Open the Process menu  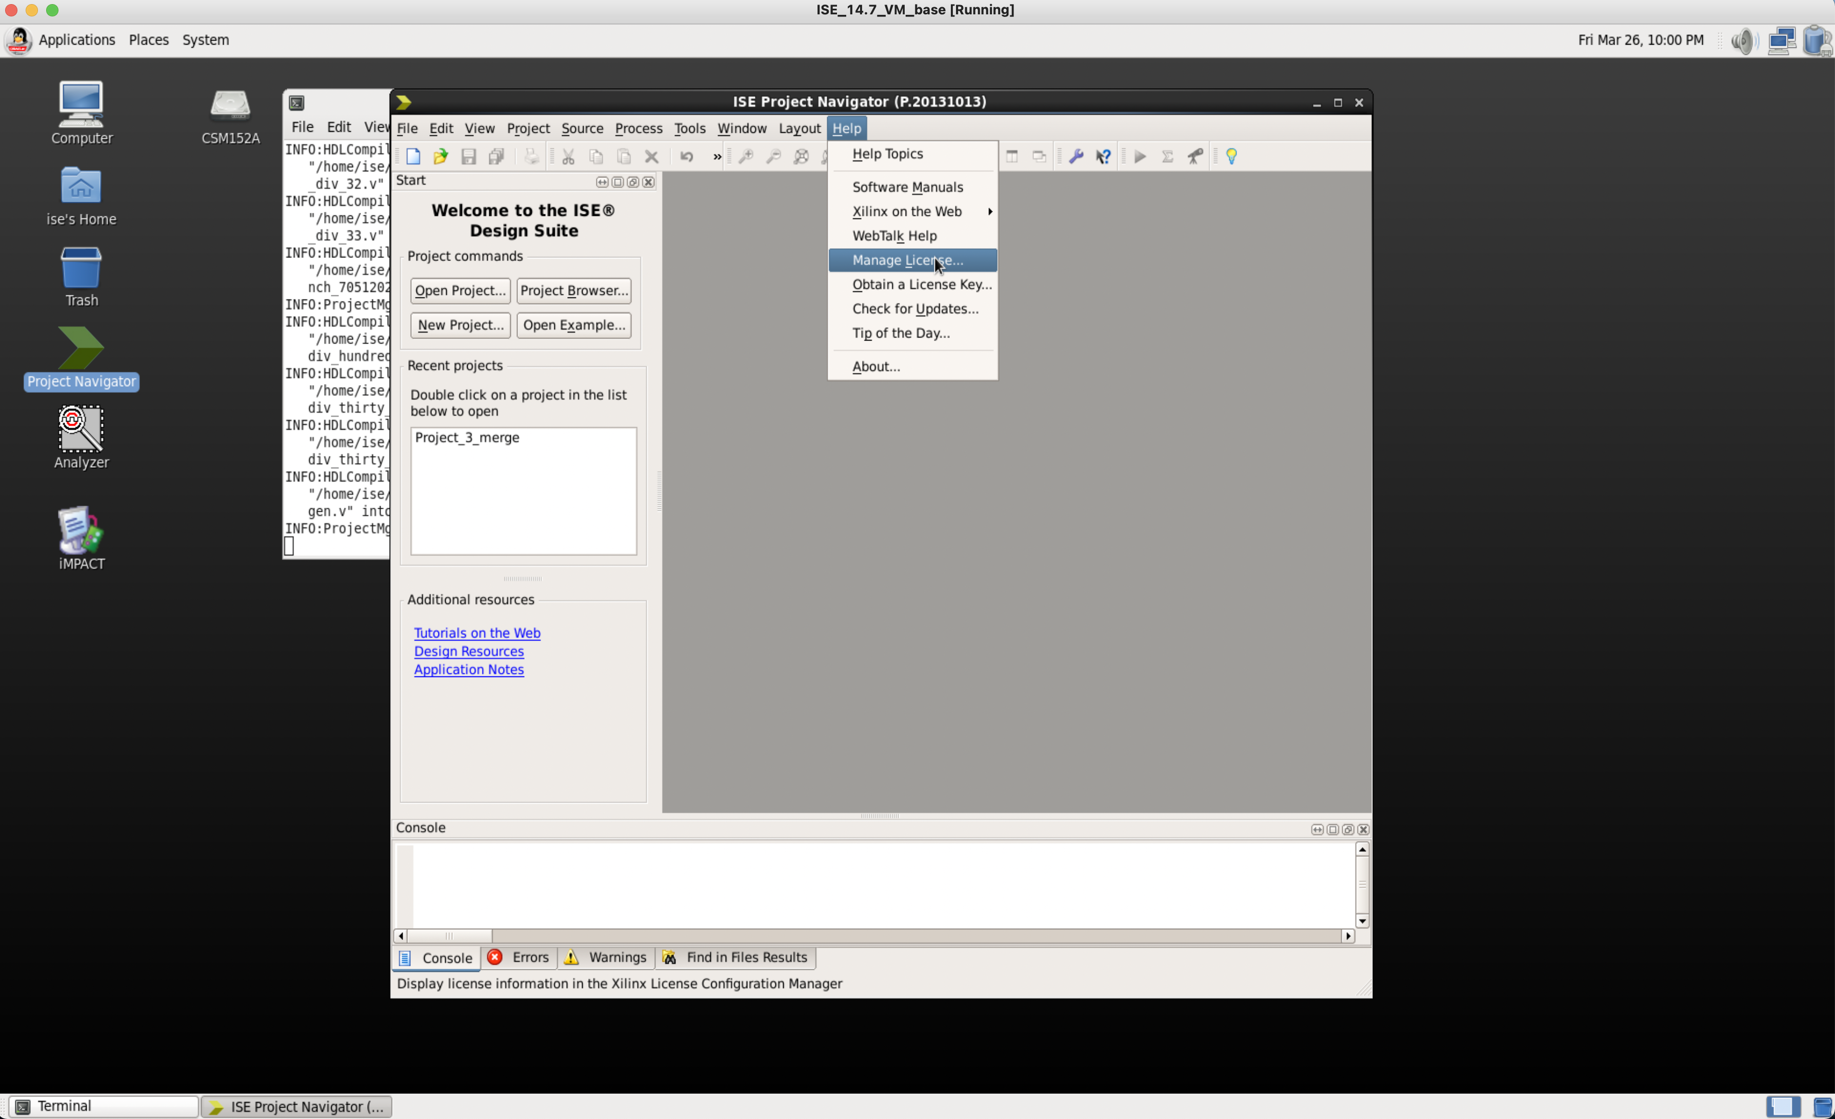[638, 128]
